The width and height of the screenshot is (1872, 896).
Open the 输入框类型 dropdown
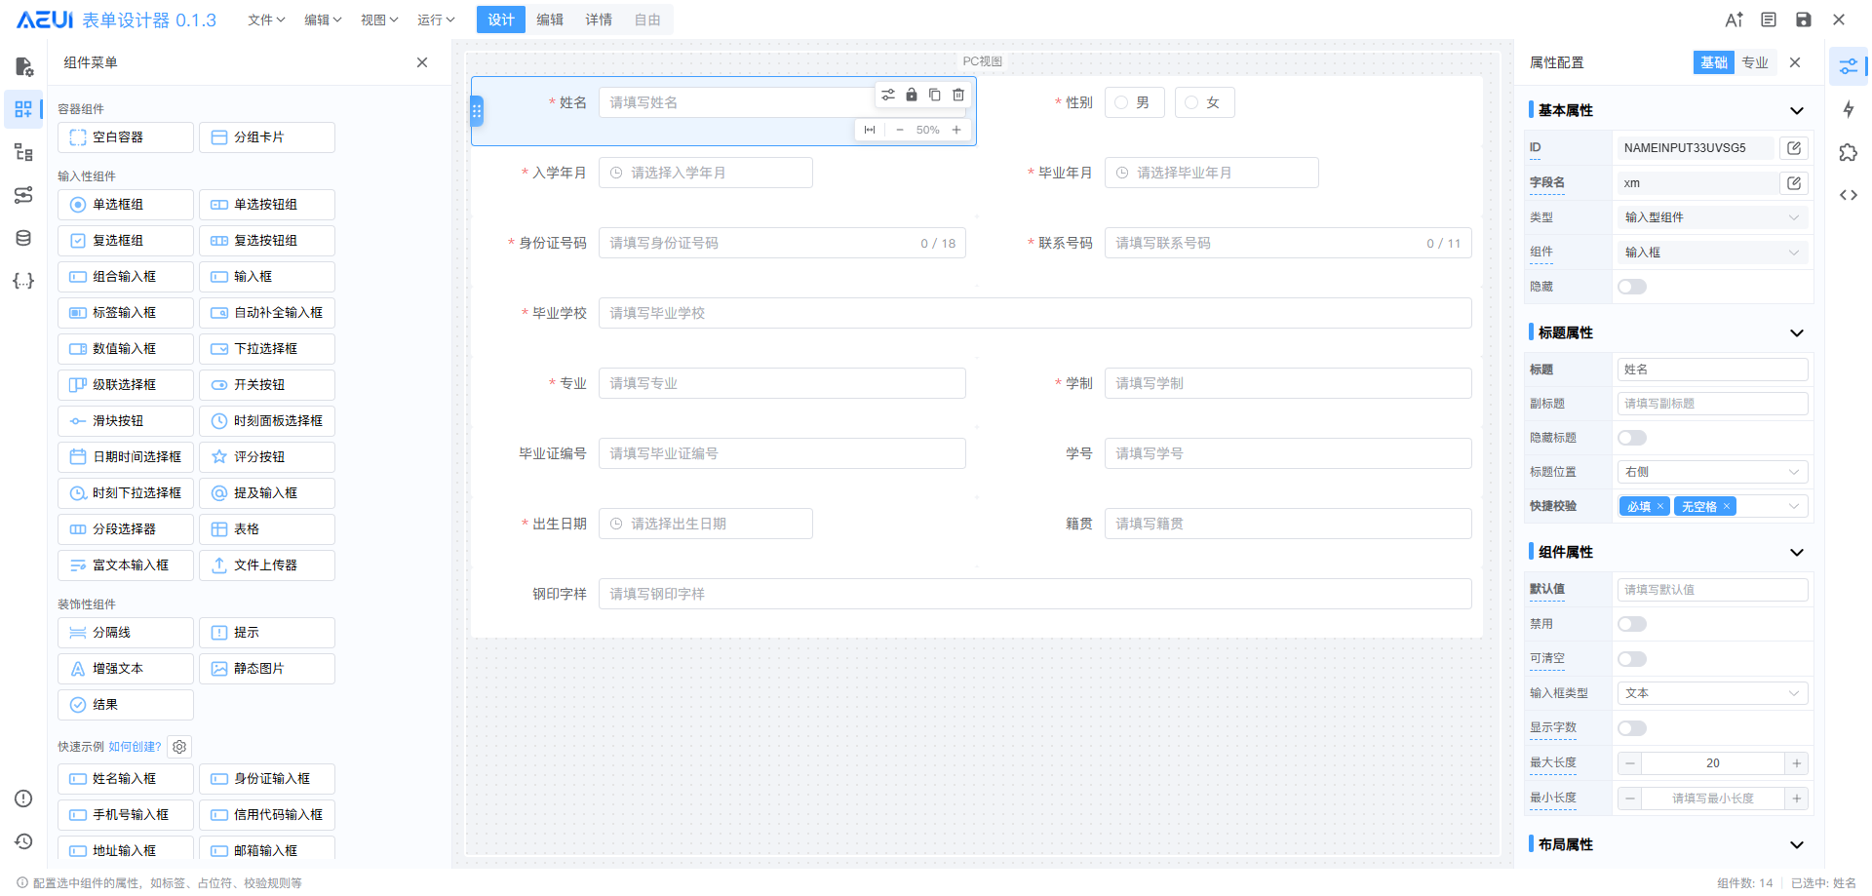click(1712, 692)
